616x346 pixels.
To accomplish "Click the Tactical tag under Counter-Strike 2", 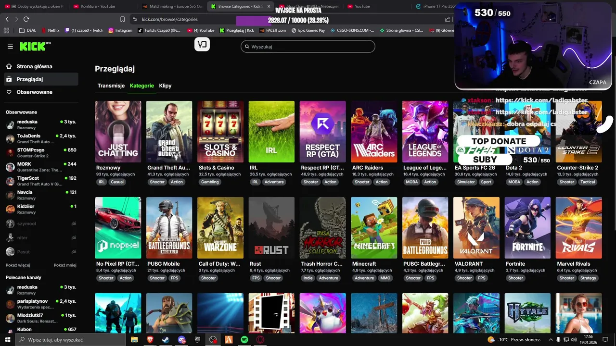I will click(x=588, y=182).
